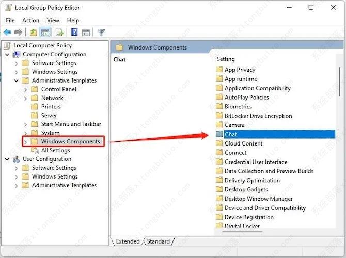Minimize the Local Group Policy Editor window
Viewport: 346px width, 258px height.
pyautogui.click(x=289, y=8)
